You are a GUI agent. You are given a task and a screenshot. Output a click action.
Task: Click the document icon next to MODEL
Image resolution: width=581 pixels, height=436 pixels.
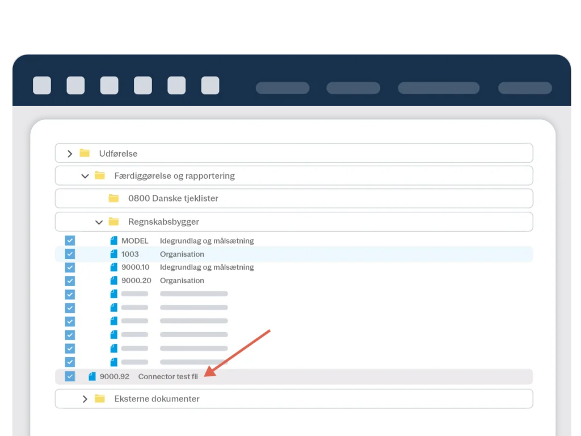tap(114, 241)
